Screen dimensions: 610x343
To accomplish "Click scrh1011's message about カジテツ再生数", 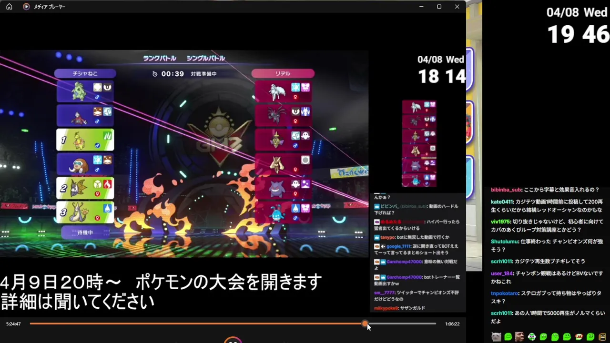I will (x=538, y=261).
